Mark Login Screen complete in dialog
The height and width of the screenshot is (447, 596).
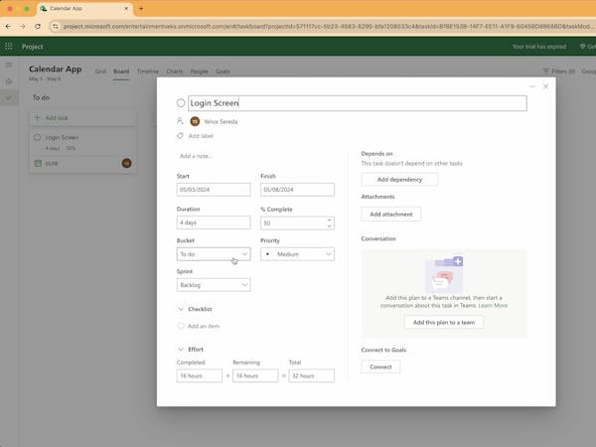181,103
